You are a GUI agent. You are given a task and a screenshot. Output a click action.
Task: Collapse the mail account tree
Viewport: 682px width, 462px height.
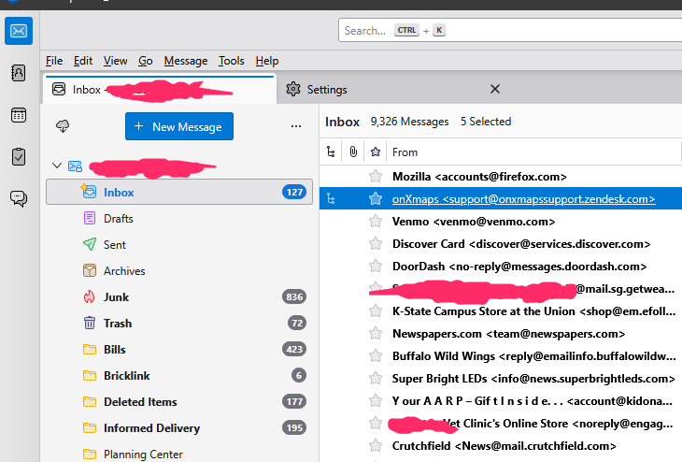coord(57,166)
